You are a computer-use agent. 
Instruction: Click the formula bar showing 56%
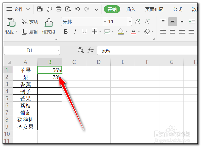tap(147, 51)
